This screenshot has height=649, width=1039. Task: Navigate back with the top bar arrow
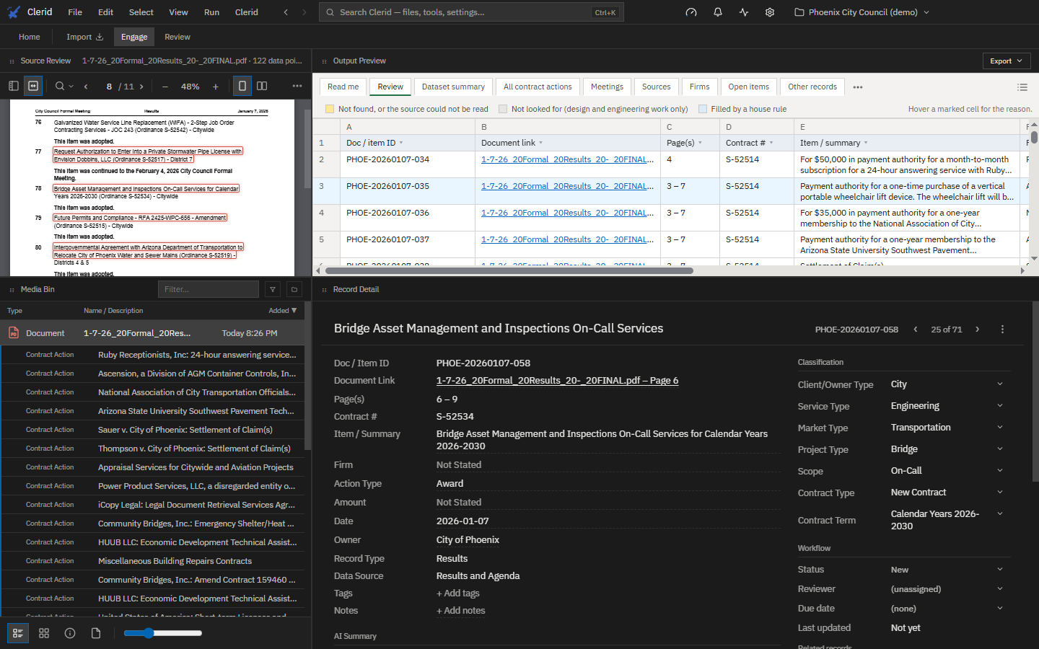286,12
